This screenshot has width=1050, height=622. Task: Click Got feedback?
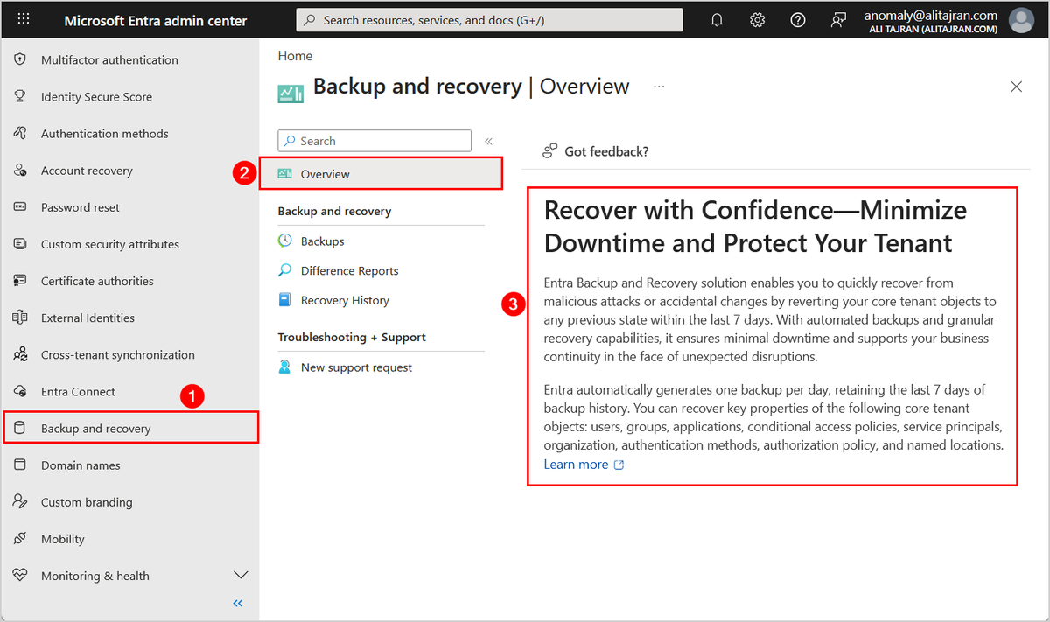(606, 151)
